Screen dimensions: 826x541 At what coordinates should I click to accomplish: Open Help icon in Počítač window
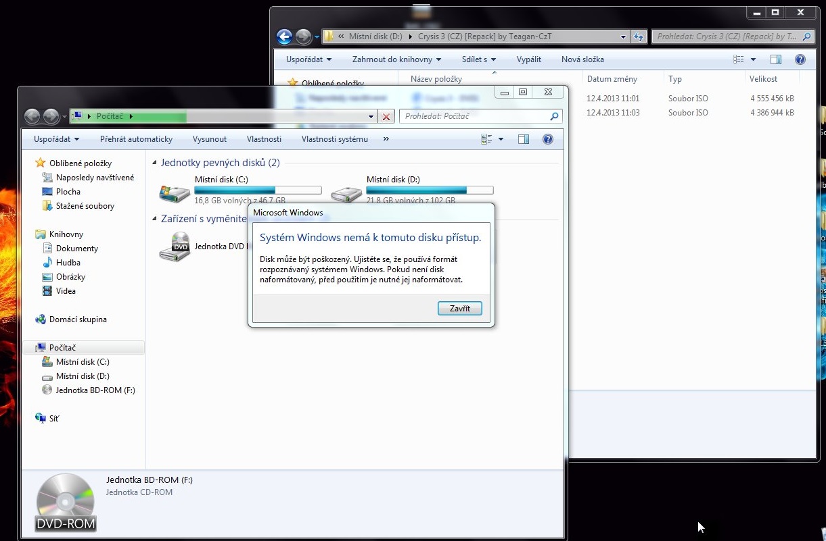click(548, 139)
